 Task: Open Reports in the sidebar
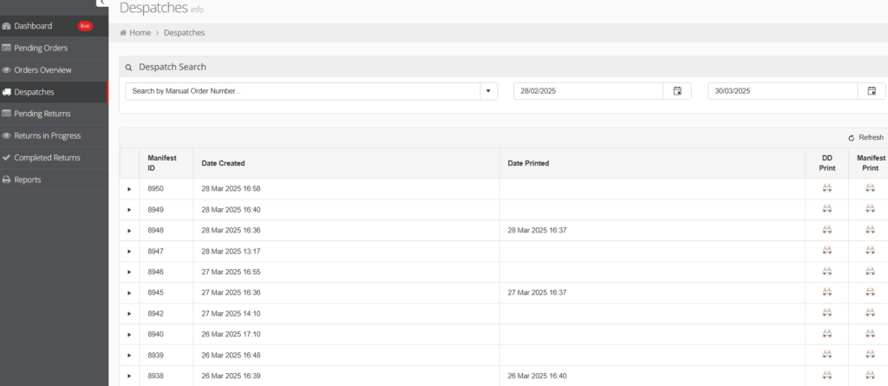point(54,180)
